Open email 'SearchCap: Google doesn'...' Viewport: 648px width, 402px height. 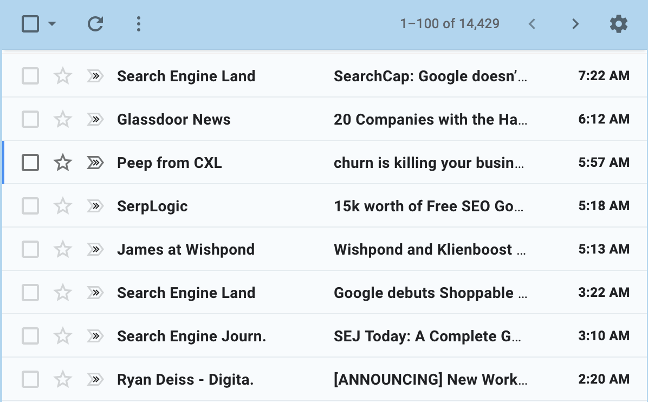pos(430,76)
